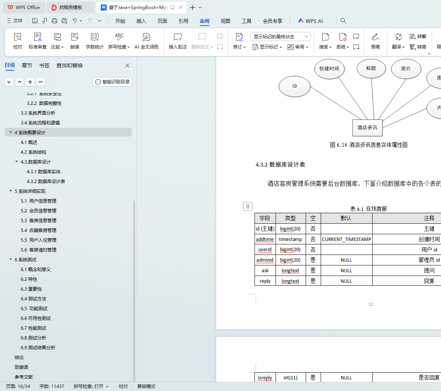Convert text with 转简 button
The width and height of the screenshot is (441, 391).
pos(418,47)
